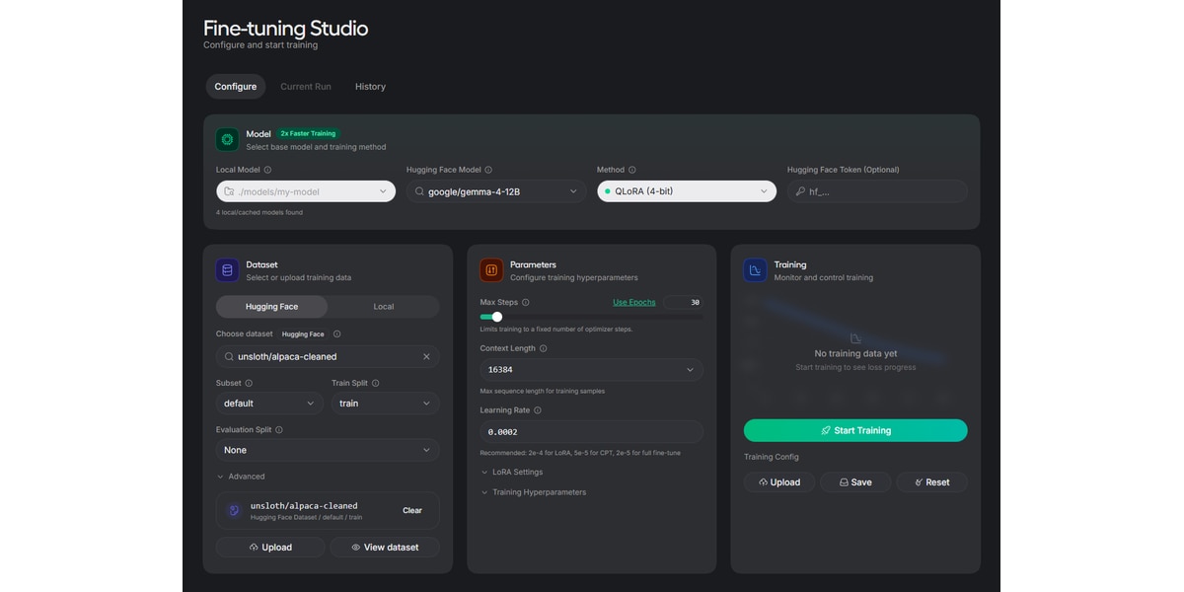Screen dimensions: 1184x592
Task: Click the Dataset database icon
Action: tap(228, 270)
